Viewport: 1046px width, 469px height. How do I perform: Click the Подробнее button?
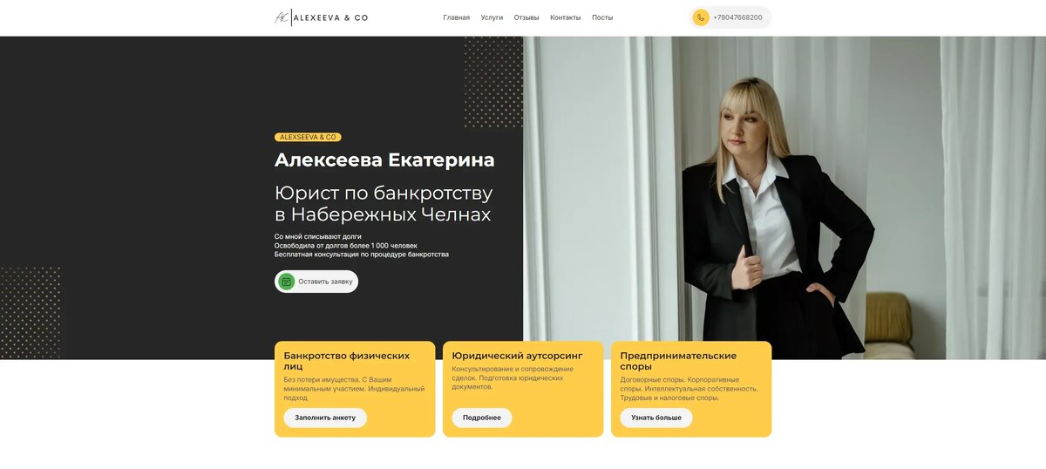(482, 418)
